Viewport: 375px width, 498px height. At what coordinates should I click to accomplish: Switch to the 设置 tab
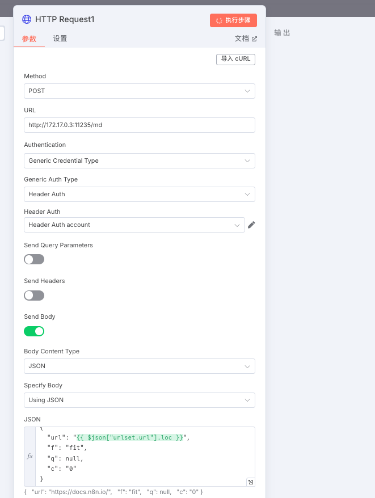coord(60,39)
